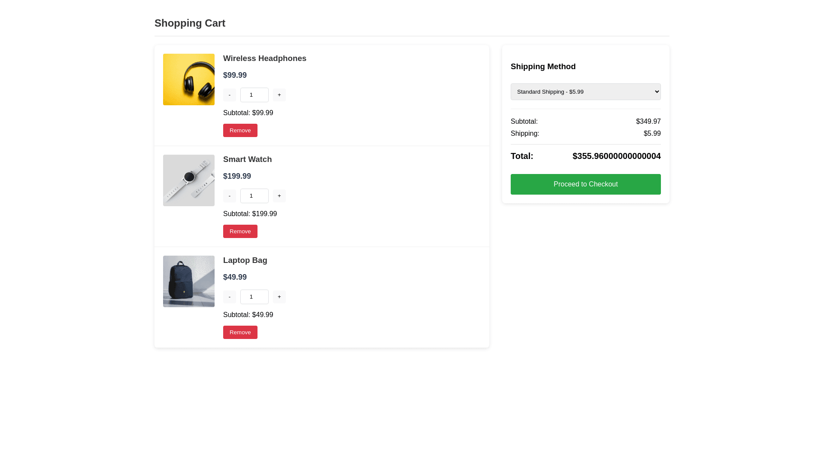Remove Smart Watch from cart
Viewport: 824px width, 464px height.
tap(240, 232)
